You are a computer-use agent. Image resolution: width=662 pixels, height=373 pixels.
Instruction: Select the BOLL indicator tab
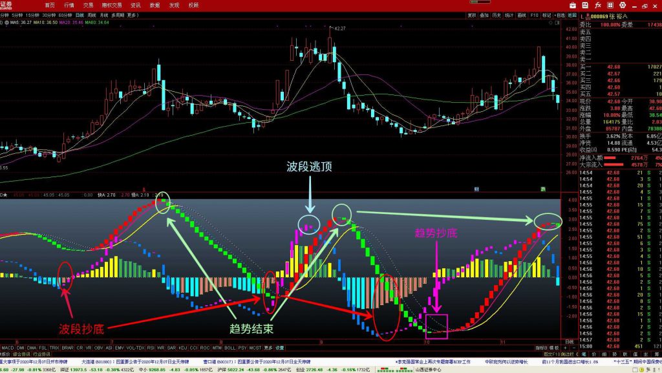[230, 347]
